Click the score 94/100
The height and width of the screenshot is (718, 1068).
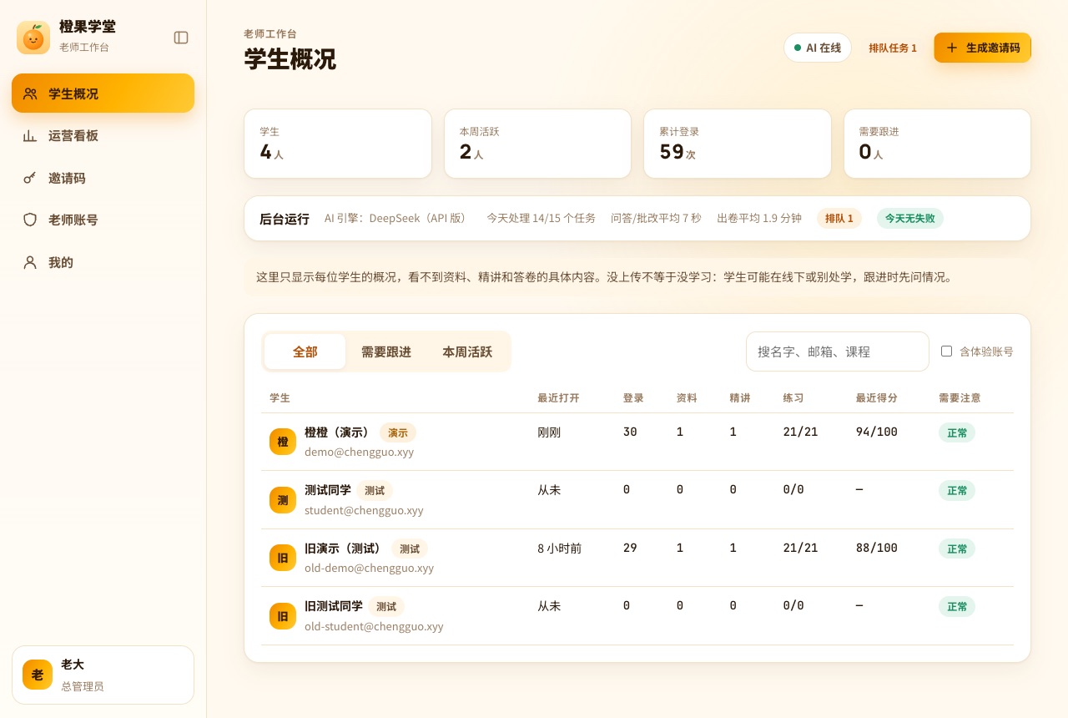[877, 432]
